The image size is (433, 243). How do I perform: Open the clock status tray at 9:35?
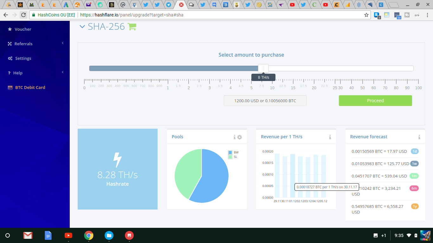[399, 235]
